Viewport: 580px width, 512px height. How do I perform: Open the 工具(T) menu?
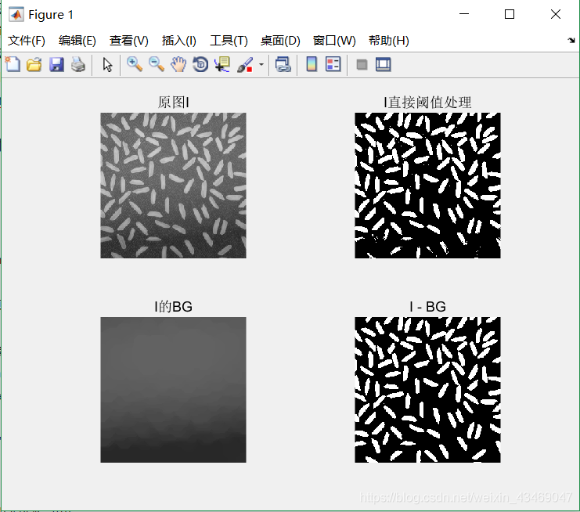point(229,41)
